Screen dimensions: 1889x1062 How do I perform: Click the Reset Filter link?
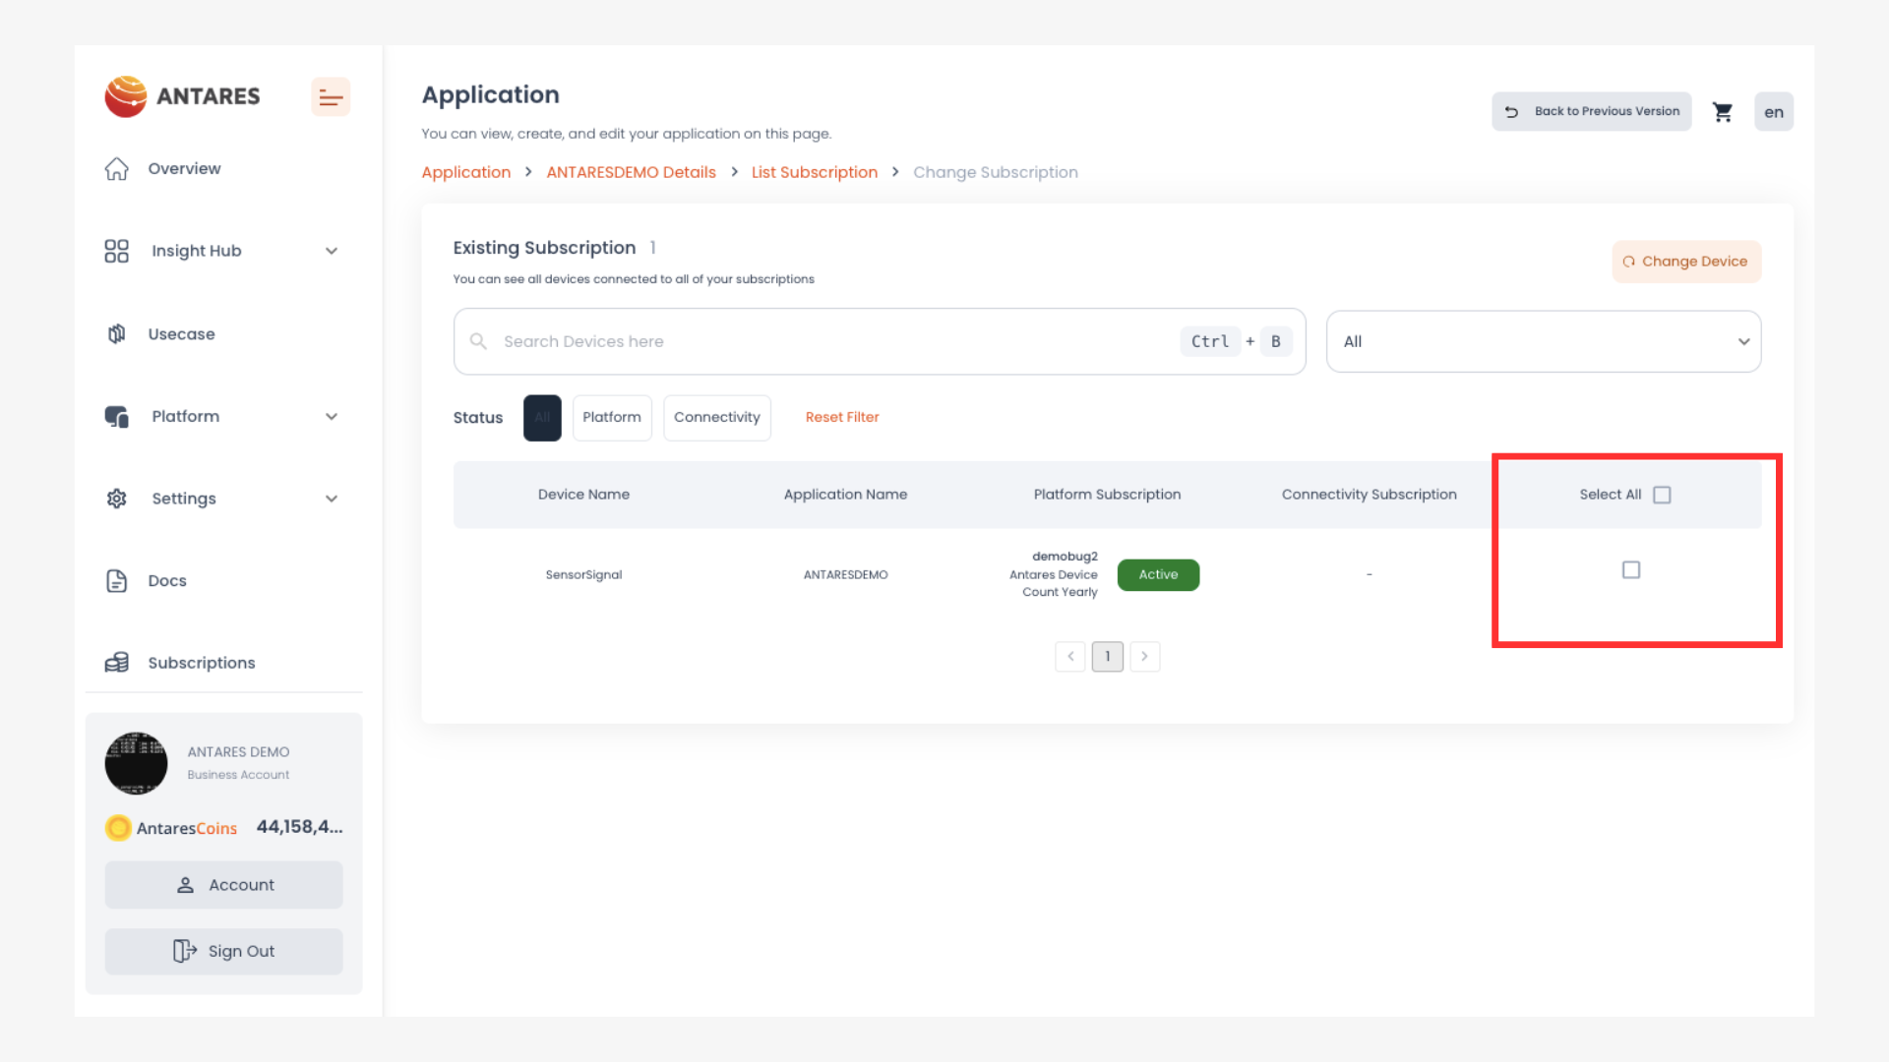coord(841,418)
